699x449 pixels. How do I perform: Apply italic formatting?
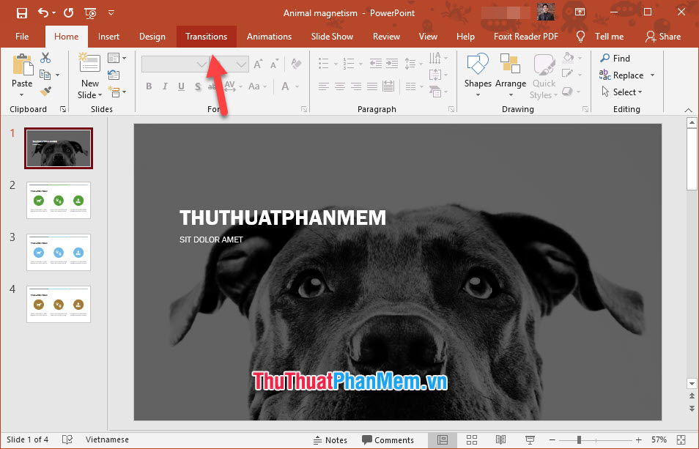coord(165,86)
